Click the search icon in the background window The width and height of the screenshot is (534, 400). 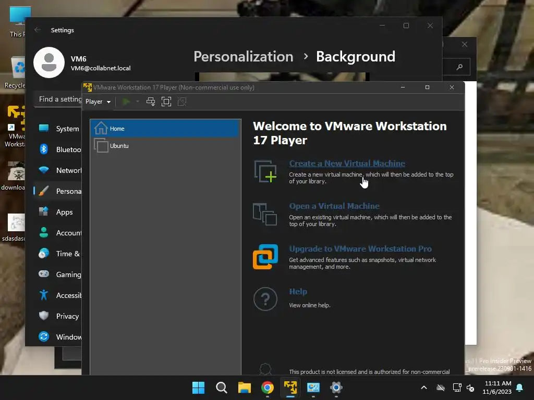[459, 67]
